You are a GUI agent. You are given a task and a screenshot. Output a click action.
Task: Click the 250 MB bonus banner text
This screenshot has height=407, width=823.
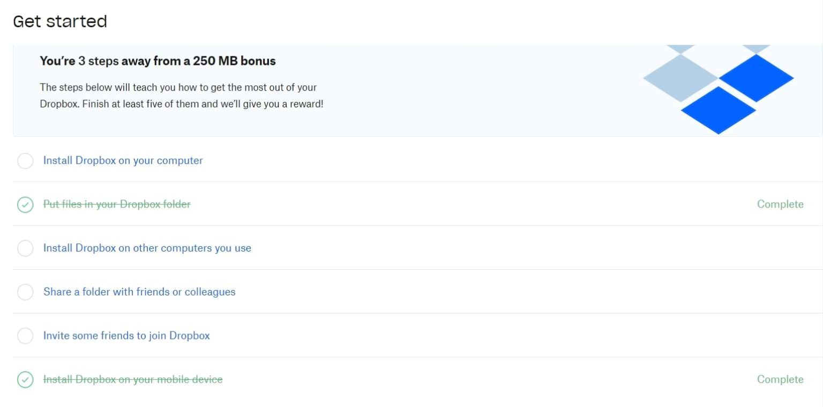[157, 61]
